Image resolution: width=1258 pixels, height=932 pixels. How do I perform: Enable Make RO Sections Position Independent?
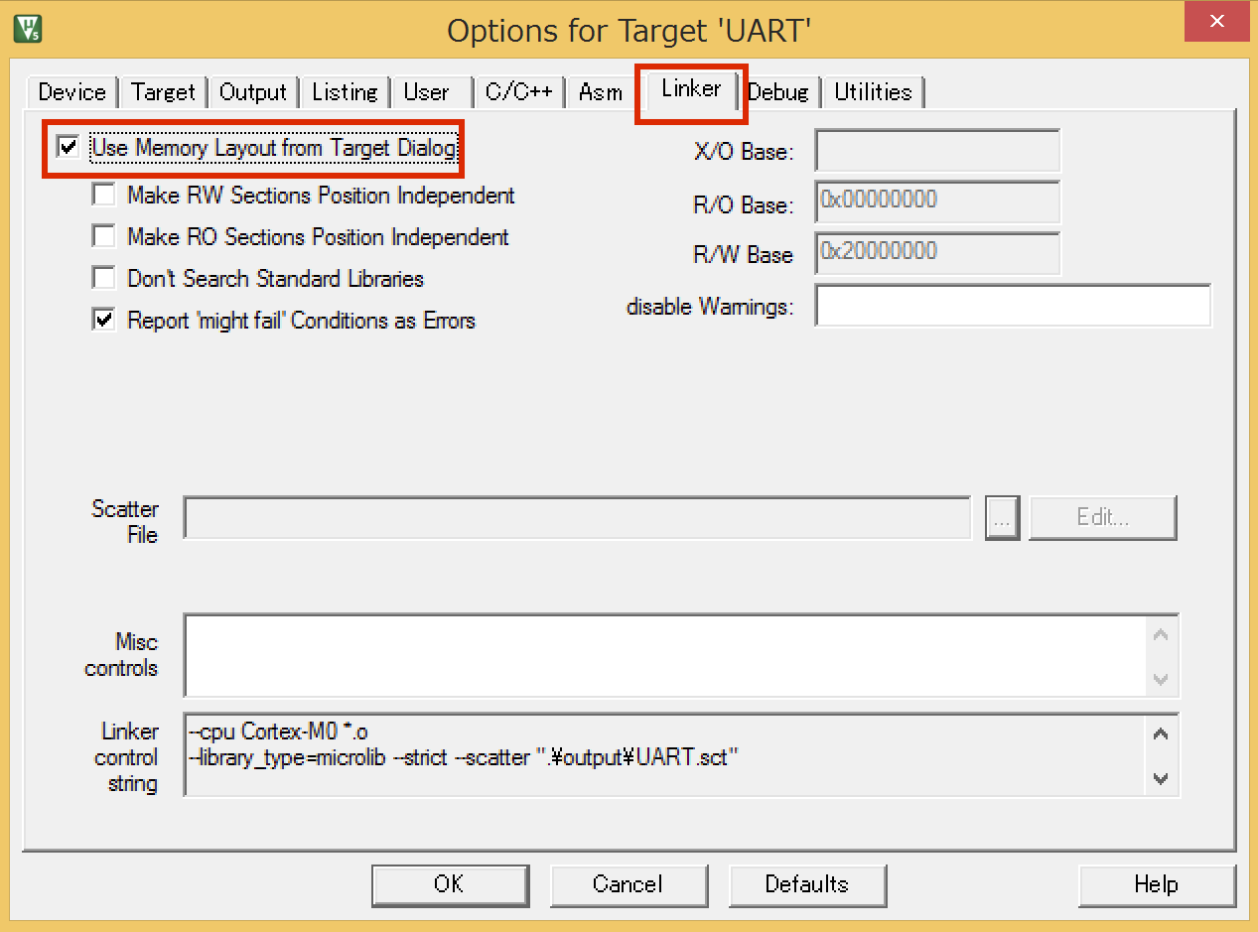coord(103,237)
